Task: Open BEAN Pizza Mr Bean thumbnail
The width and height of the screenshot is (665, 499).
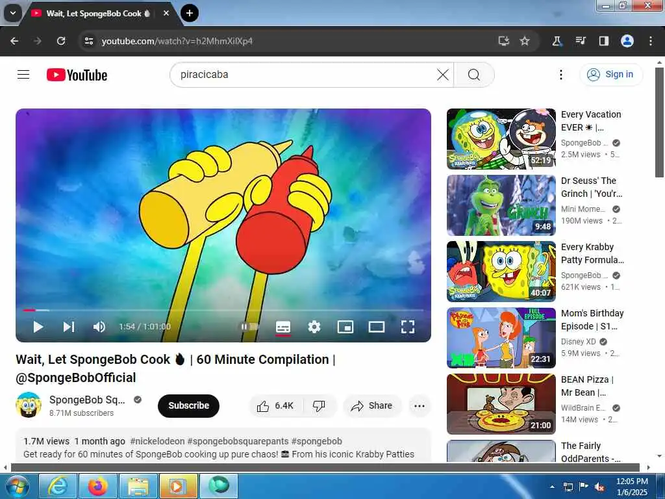Action: point(501,403)
